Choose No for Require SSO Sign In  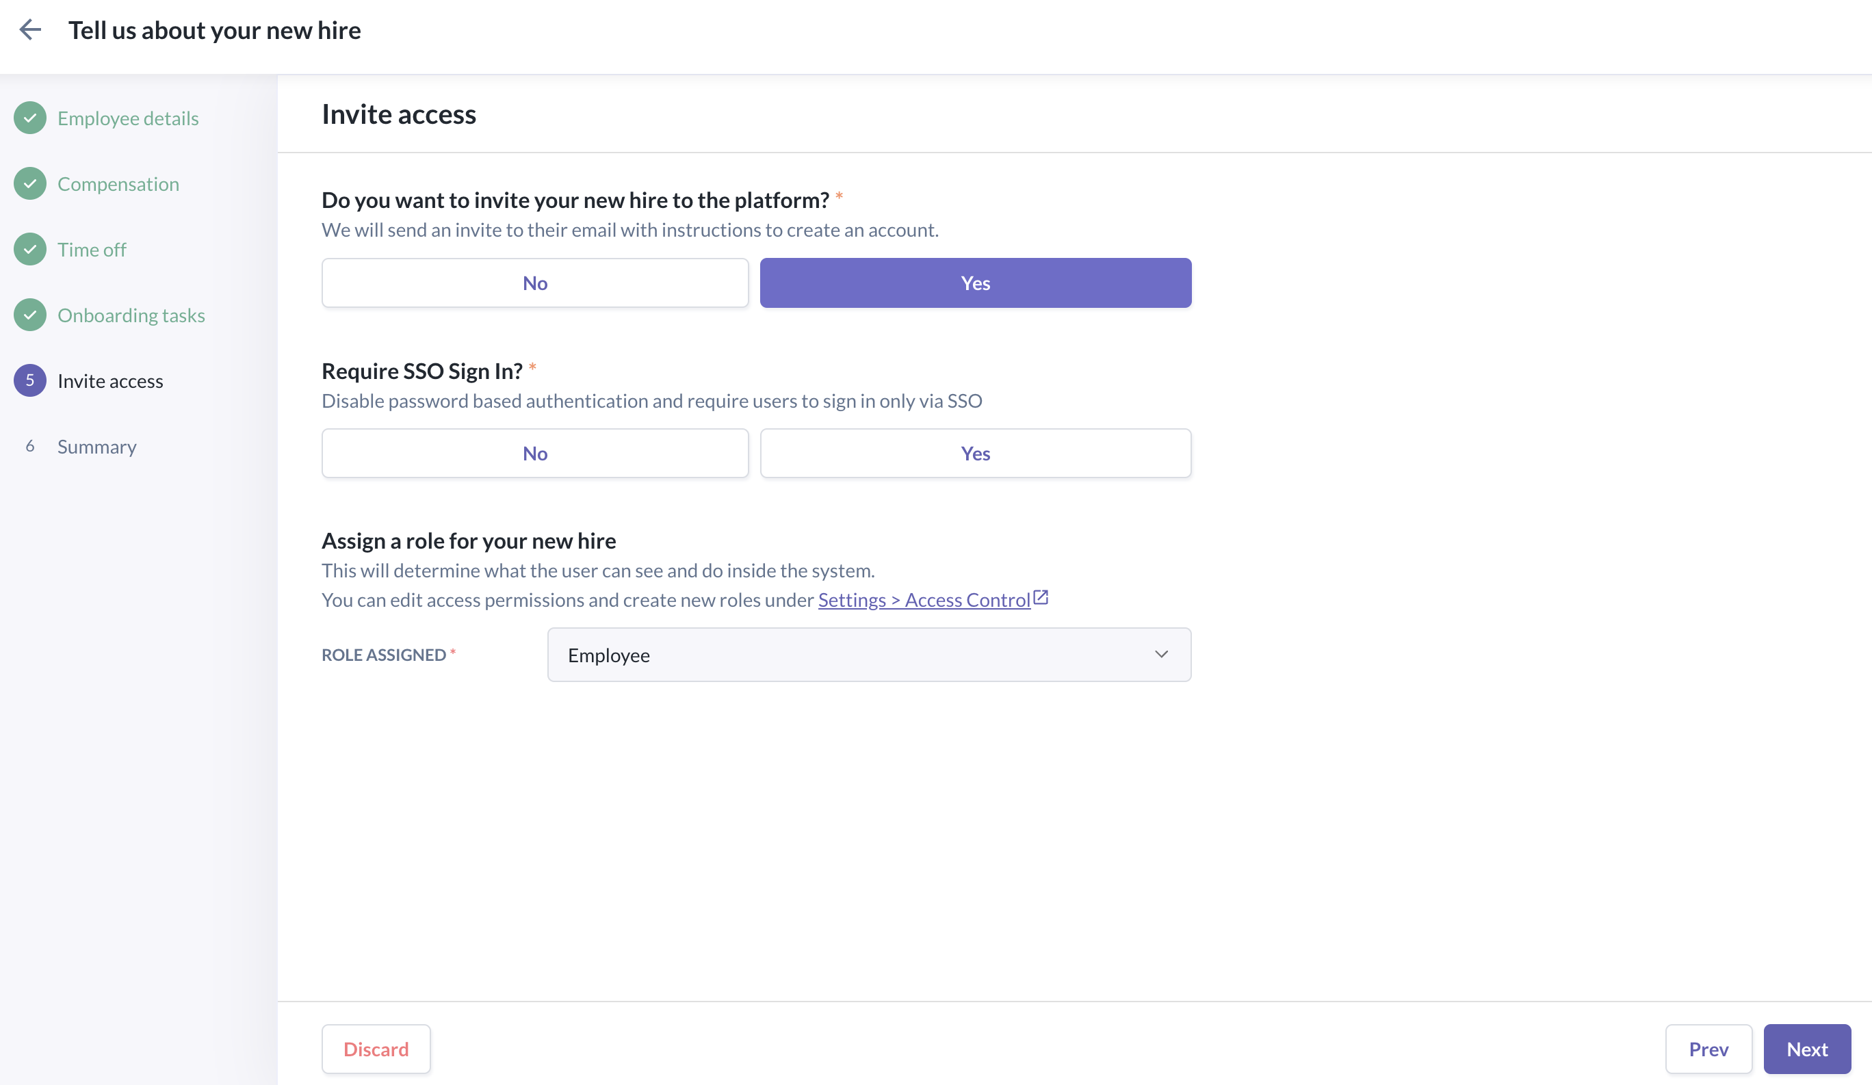tap(535, 453)
